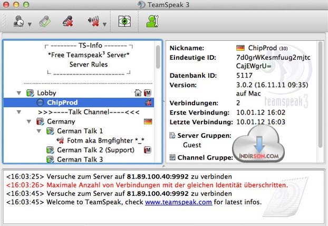Click the unique ID value 7d0grWKesmfuug2mjtc

(x=273, y=58)
